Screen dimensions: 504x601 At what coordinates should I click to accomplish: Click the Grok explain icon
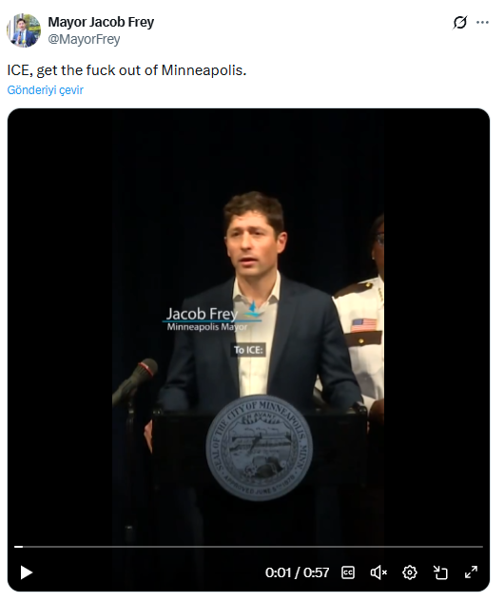460,22
